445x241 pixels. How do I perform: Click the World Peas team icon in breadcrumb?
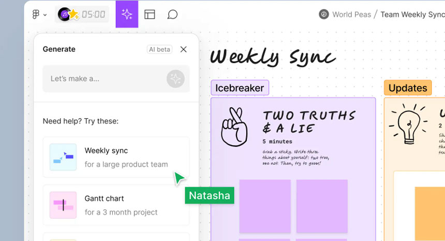(x=324, y=15)
